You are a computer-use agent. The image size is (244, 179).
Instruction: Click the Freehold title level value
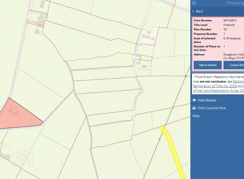click(x=229, y=25)
